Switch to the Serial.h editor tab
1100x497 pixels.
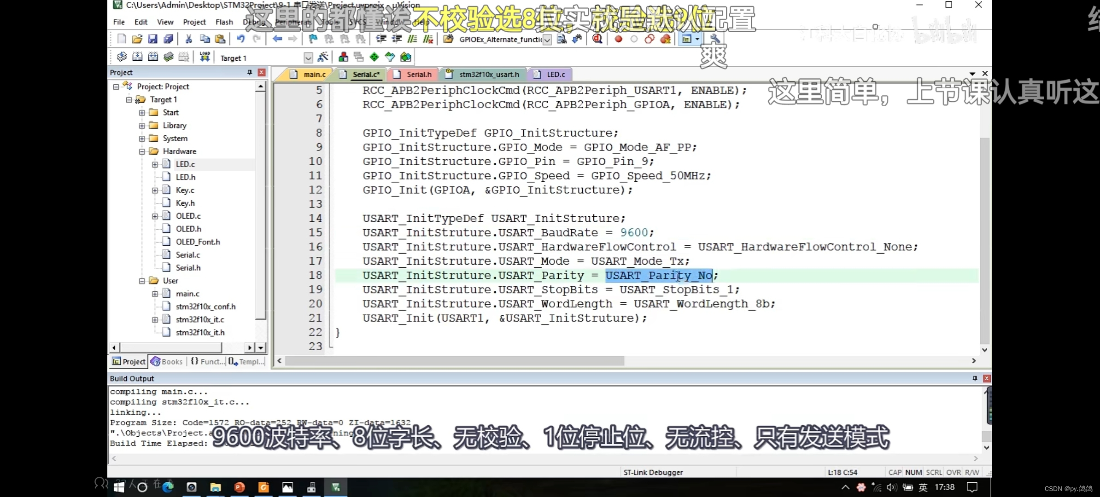[413, 75]
